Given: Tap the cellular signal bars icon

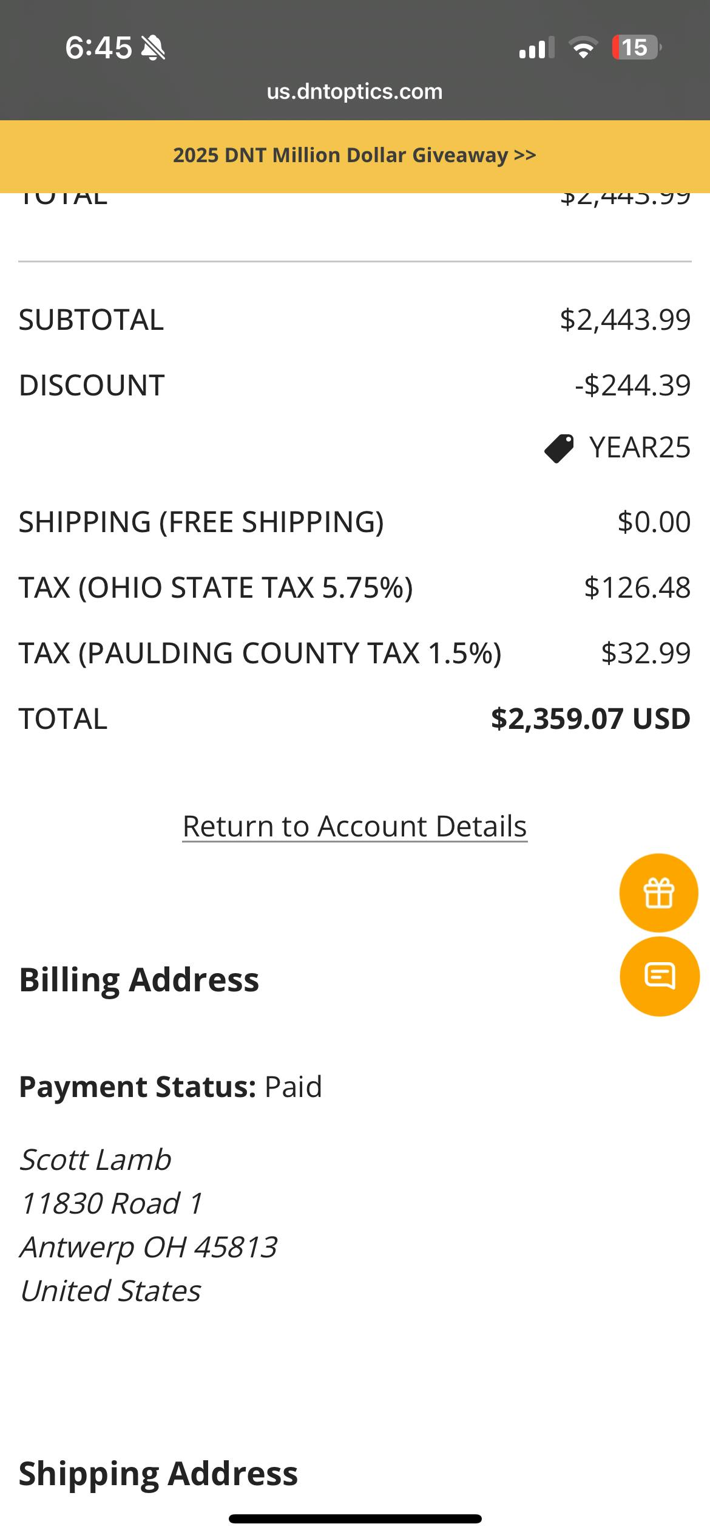Looking at the screenshot, I should (536, 48).
